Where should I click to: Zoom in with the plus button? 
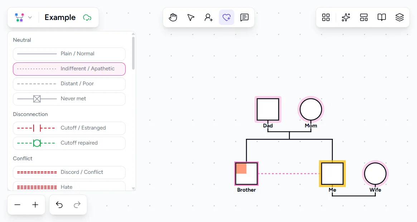click(x=35, y=205)
